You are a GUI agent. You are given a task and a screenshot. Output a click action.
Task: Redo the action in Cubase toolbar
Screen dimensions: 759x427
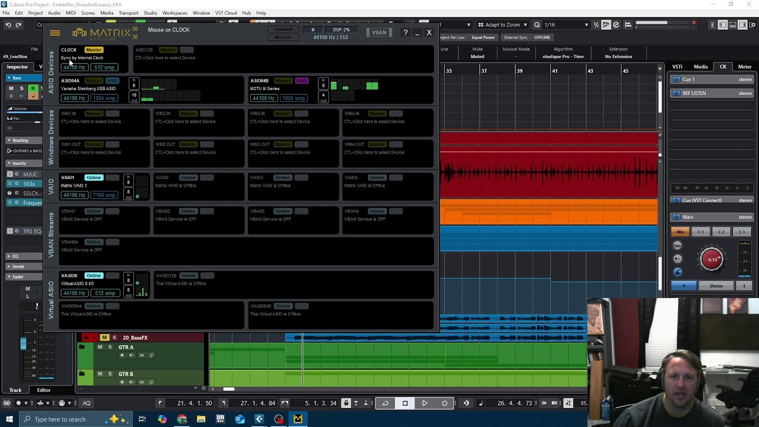19,25
